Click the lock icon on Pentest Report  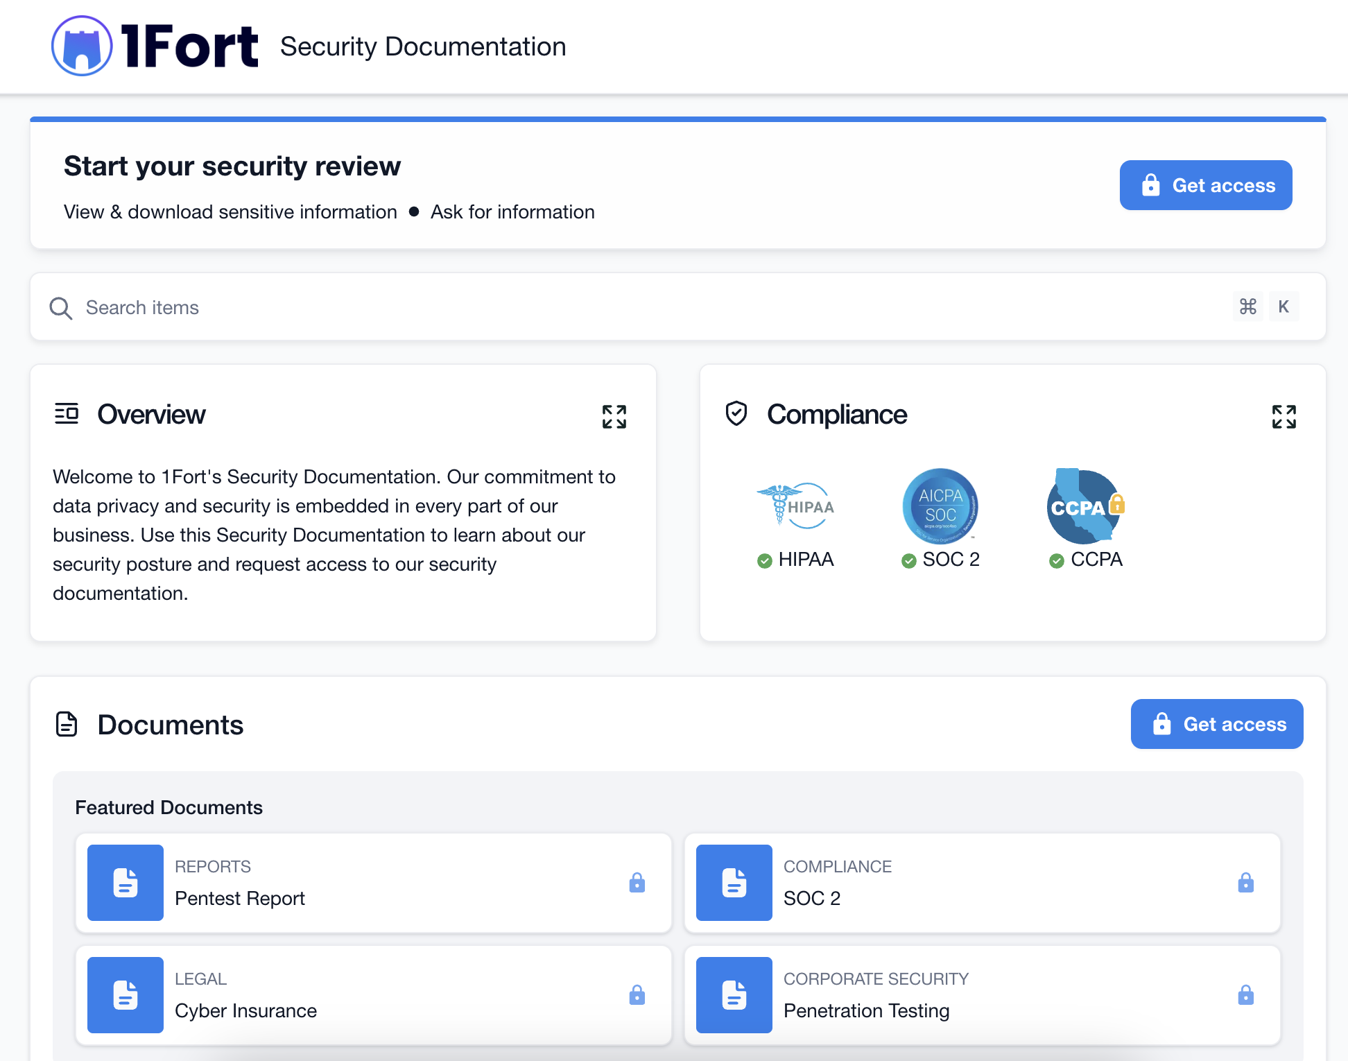click(x=637, y=883)
